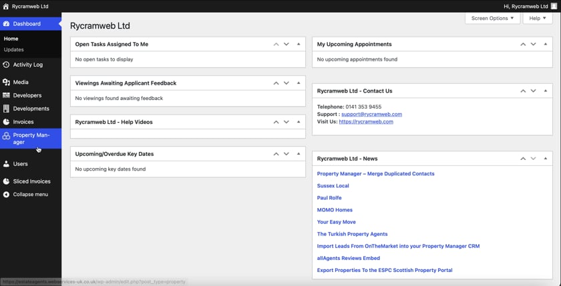Image resolution: width=561 pixels, height=286 pixels.
Task: Click the Media icon in sidebar
Action: (x=6, y=82)
